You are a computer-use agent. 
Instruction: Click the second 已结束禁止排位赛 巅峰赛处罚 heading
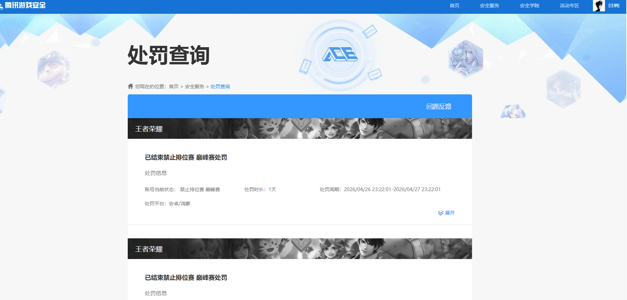pyautogui.click(x=186, y=278)
